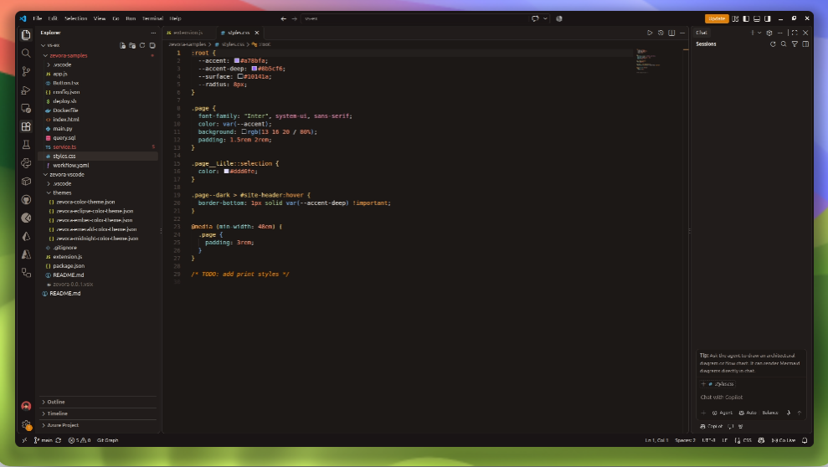The width and height of the screenshot is (828, 467).
Task: Create a new folder in Explorer
Action: click(x=132, y=45)
